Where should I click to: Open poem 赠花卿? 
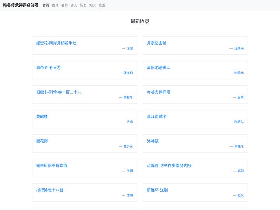[42, 141]
